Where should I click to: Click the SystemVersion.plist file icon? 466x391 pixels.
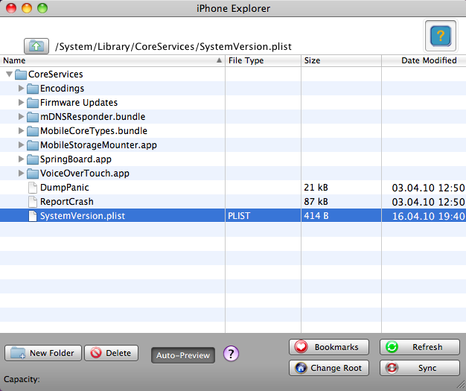[x=33, y=216]
